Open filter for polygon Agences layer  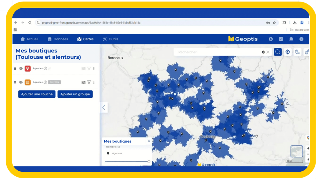[x=89, y=82]
